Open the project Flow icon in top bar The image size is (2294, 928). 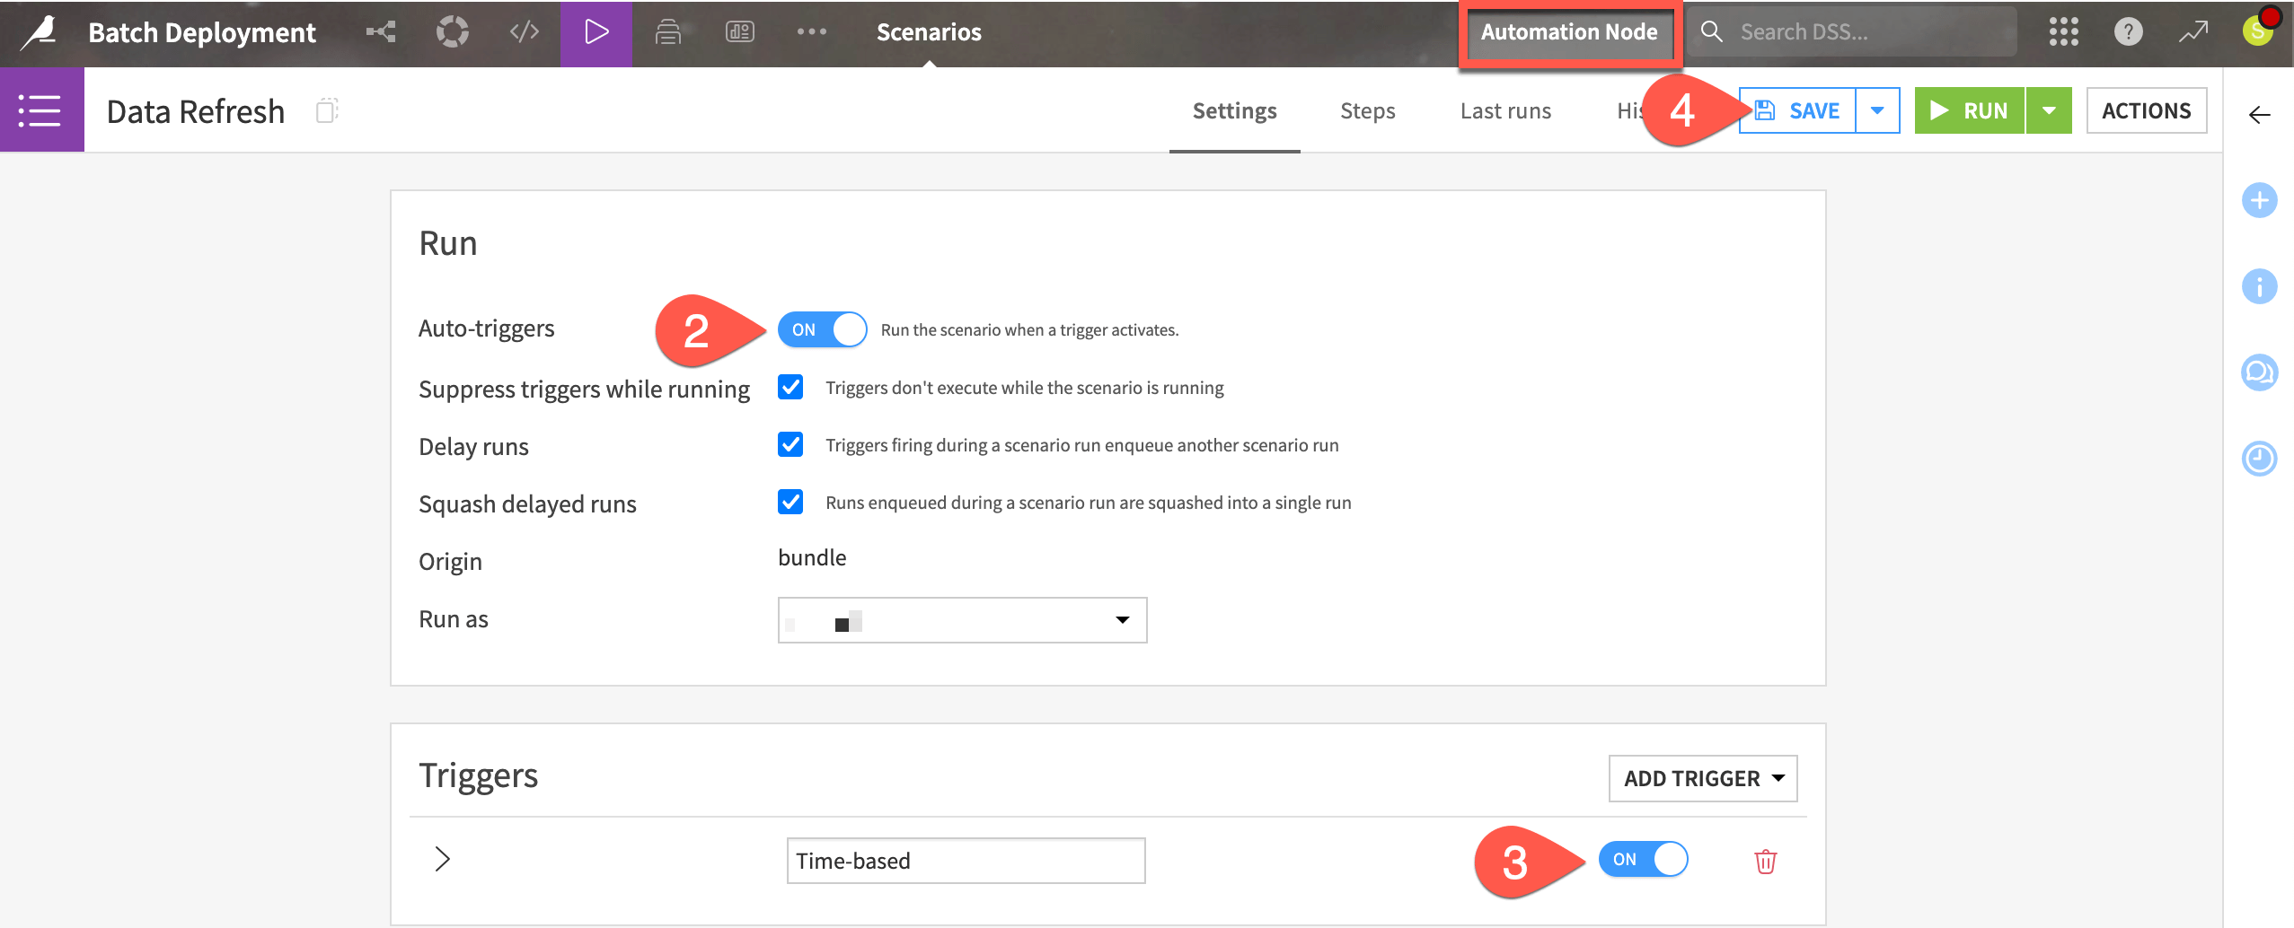(382, 31)
